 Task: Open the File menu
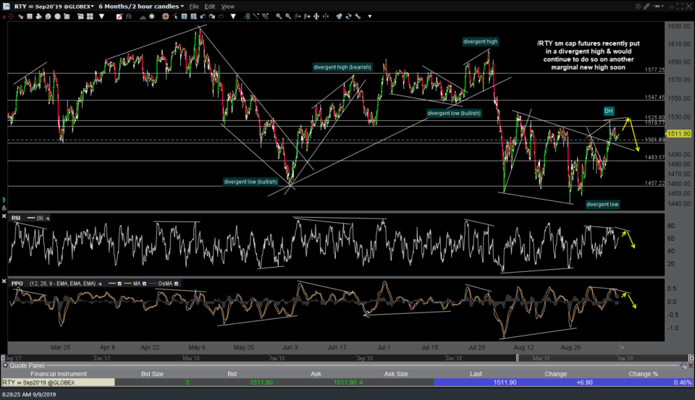[194, 7]
